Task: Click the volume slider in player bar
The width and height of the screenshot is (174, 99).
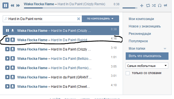Action: 130,8
